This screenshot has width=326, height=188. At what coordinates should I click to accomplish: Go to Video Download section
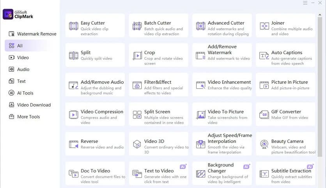pyautogui.click(x=30, y=105)
